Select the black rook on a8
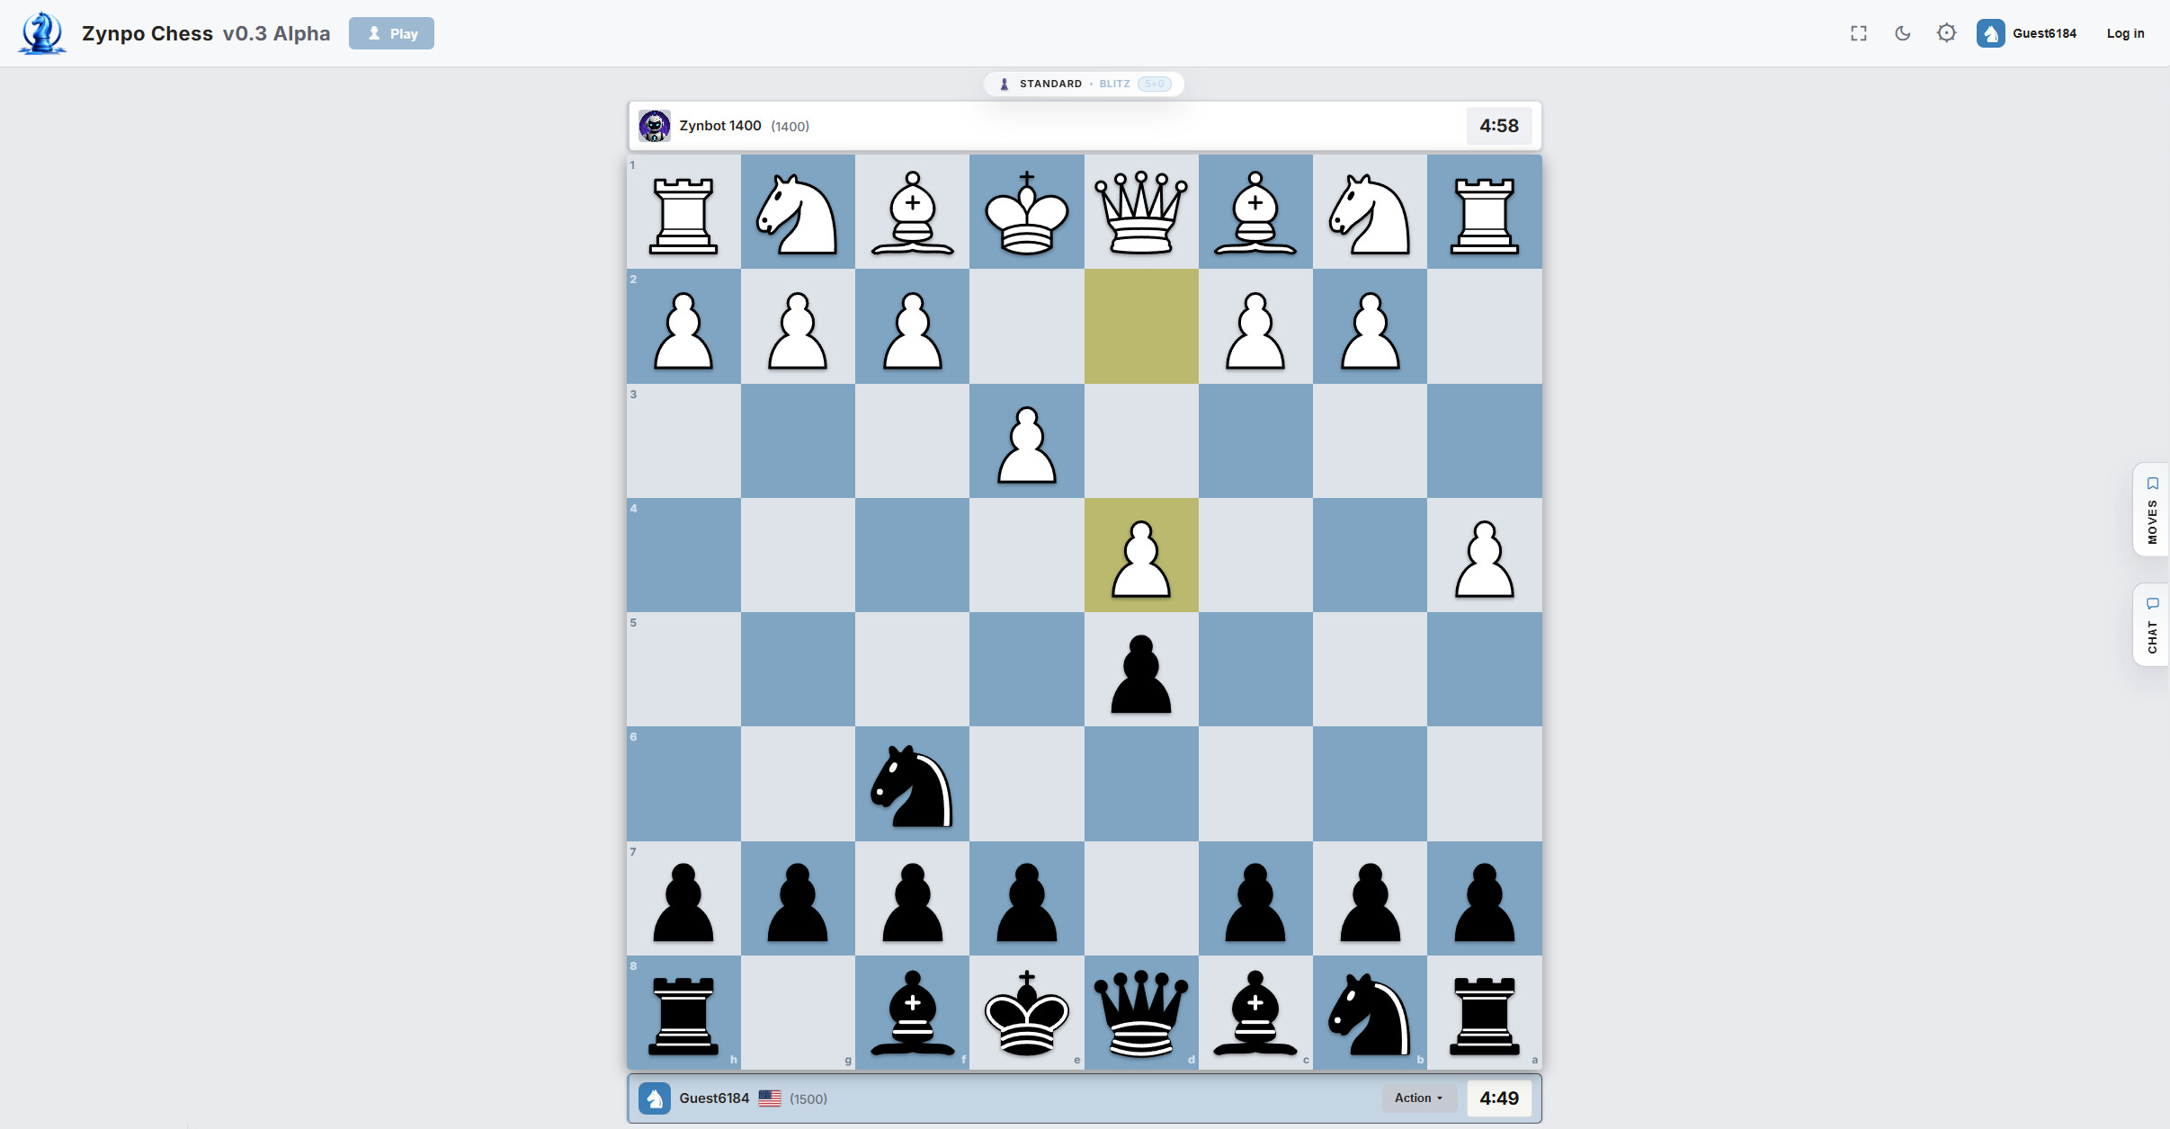The image size is (2170, 1129). tap(1485, 1013)
